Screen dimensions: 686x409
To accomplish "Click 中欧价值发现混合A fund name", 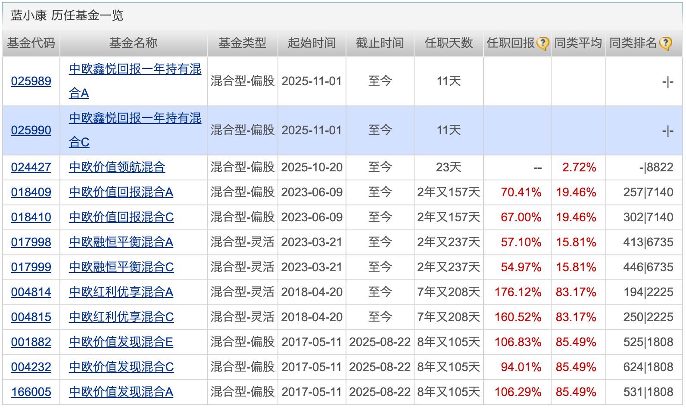I will coord(121,392).
